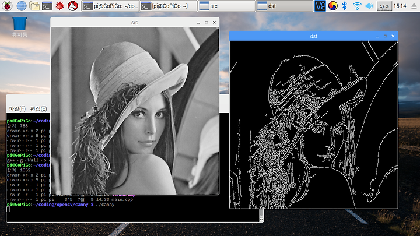Viewport: 420px width, 236px height.
Task: Open the Wi-Fi network menu
Action: 357,6
